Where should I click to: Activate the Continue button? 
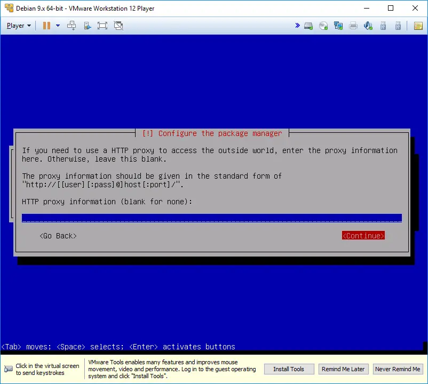pos(363,236)
